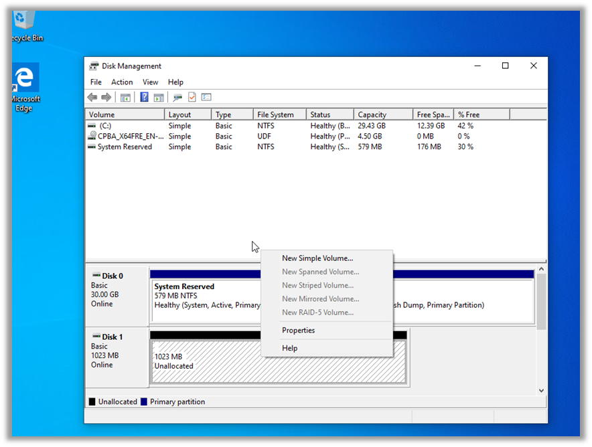592x447 pixels.
Task: Click the Connect/Refresh disk toolbar icon
Action: click(177, 97)
